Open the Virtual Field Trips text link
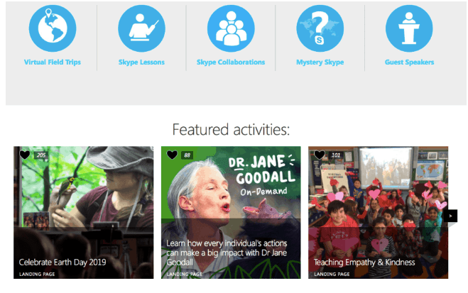468x293 pixels. 52,62
